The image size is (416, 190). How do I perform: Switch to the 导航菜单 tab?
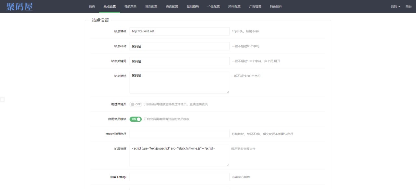[x=130, y=6]
